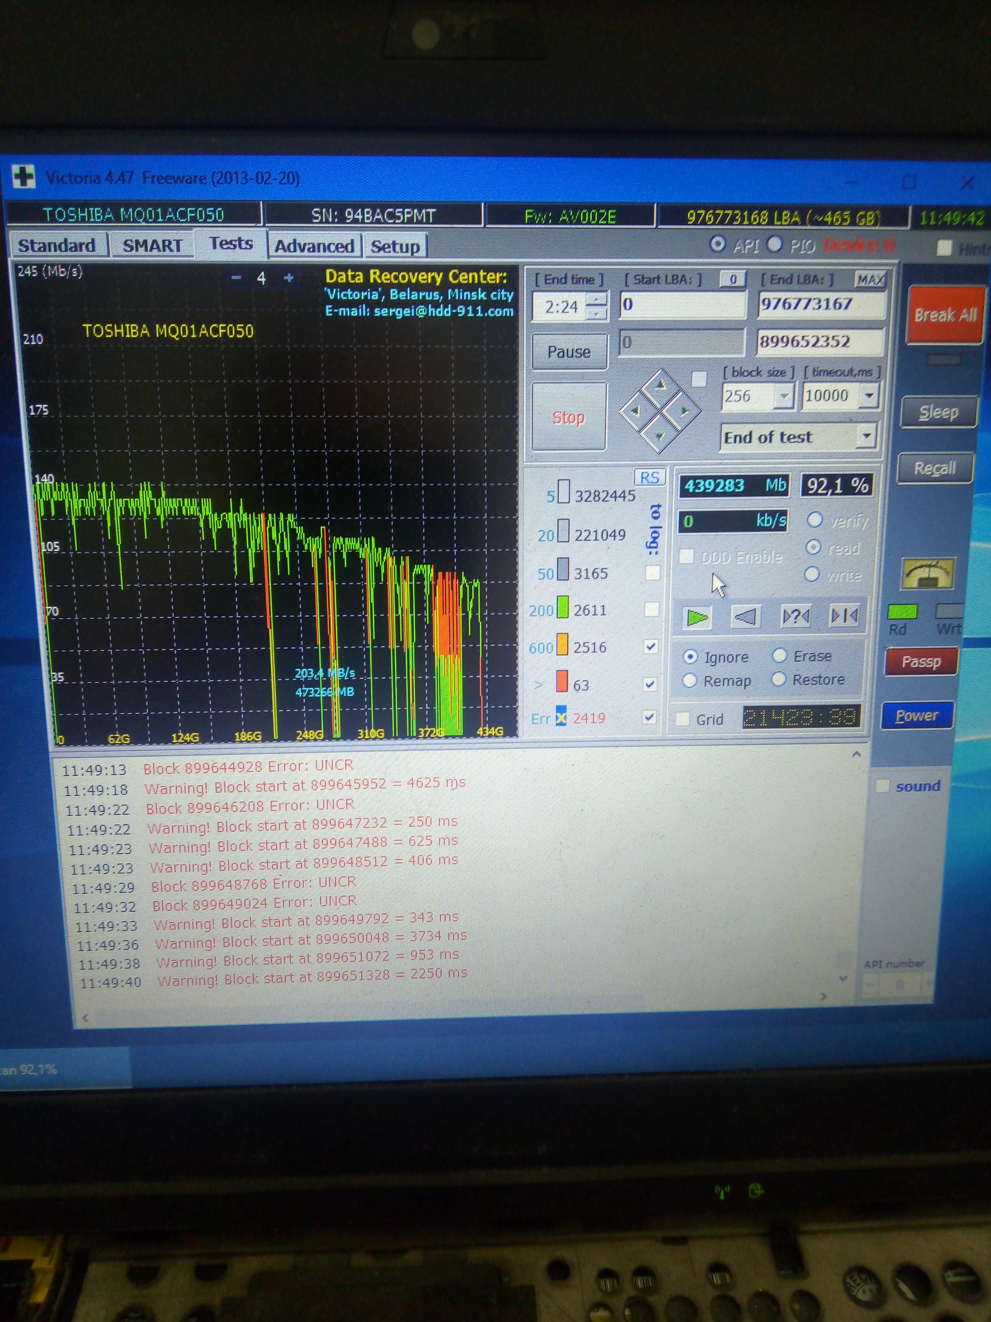Click the green play scan button
Screen dimensions: 991x1322
pyautogui.click(x=697, y=617)
